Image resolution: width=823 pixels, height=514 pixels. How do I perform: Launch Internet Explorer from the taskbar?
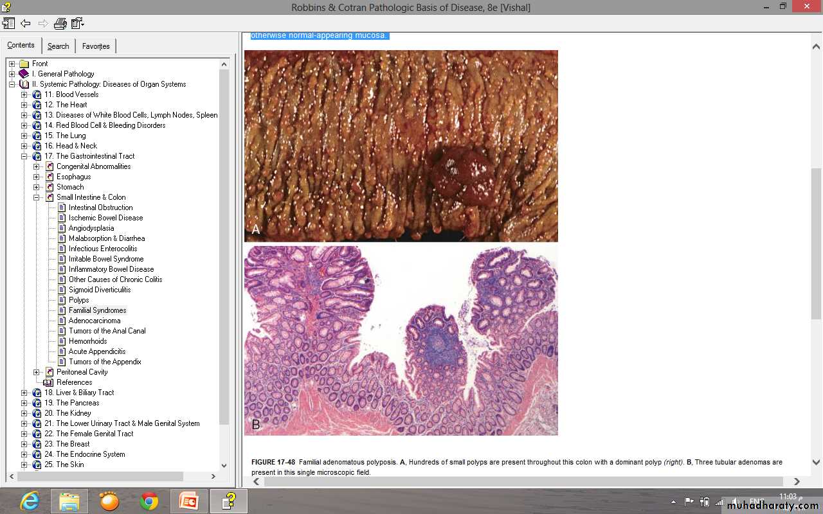30,501
